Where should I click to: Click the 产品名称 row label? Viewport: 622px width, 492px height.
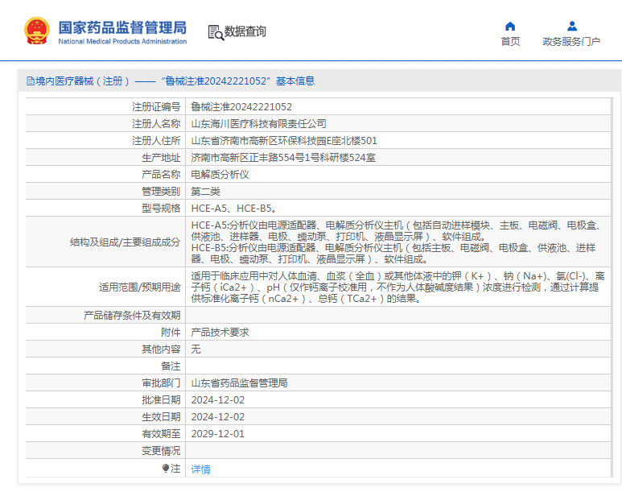(161, 175)
